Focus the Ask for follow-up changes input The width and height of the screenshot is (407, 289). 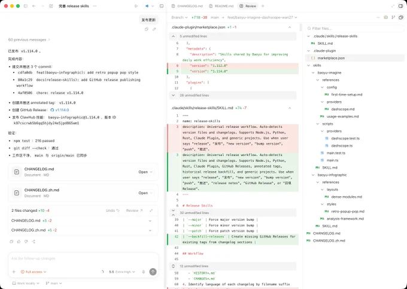click(83, 258)
